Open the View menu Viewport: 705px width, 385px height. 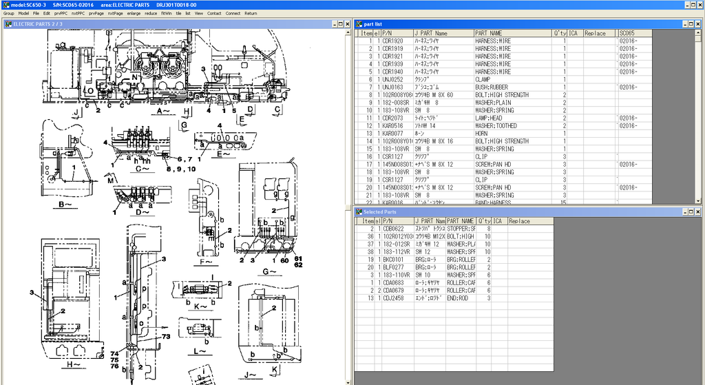point(198,13)
